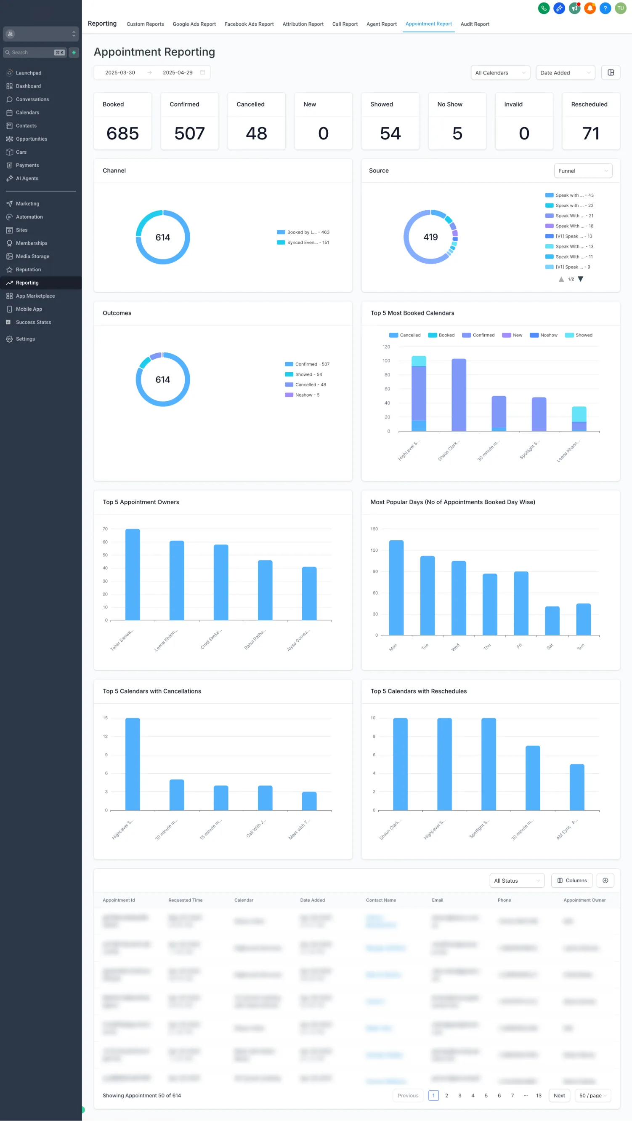The width and height of the screenshot is (632, 1121).
Task: Open Reputation star in sidebar
Action: tap(29, 270)
